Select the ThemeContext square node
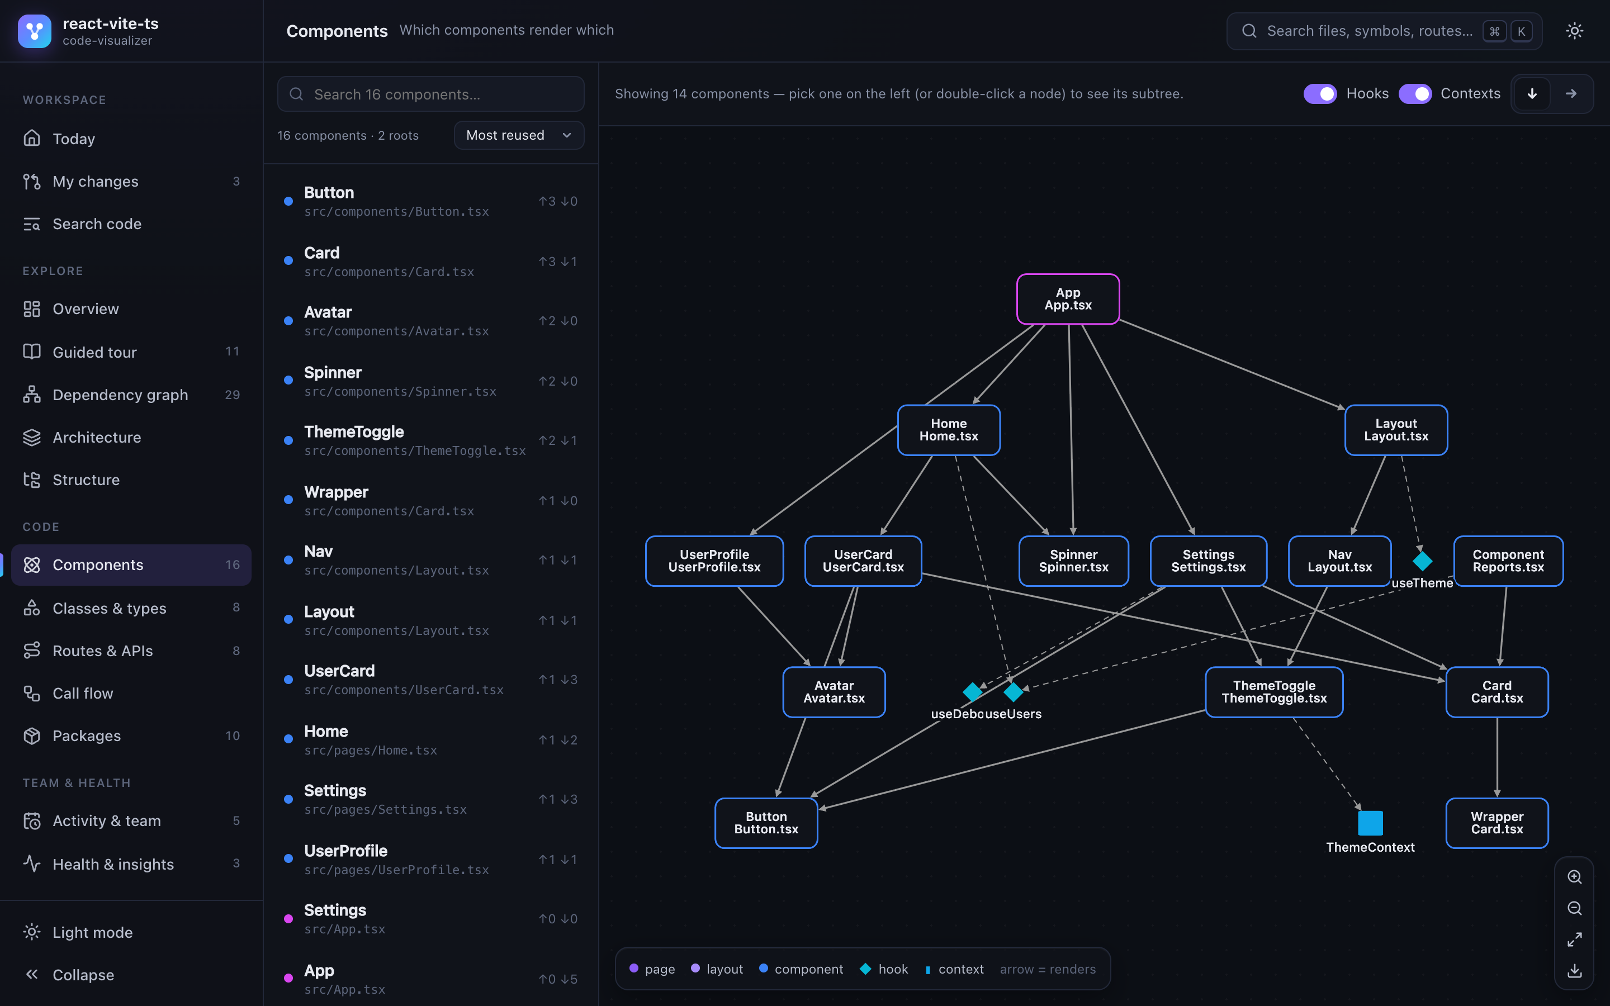Viewport: 1610px width, 1006px height. (x=1370, y=823)
